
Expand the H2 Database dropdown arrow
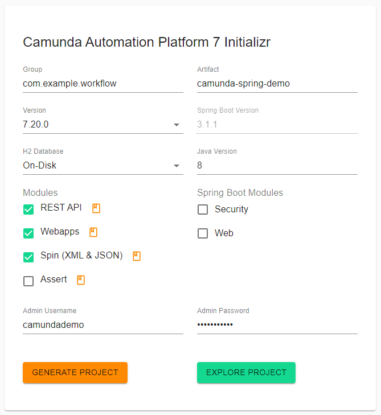pos(177,166)
